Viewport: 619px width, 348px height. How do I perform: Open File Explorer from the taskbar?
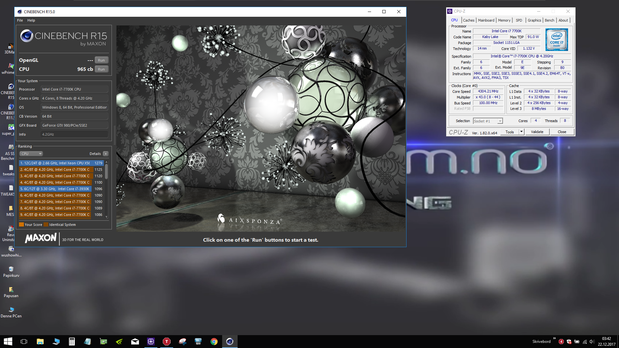pos(40,342)
